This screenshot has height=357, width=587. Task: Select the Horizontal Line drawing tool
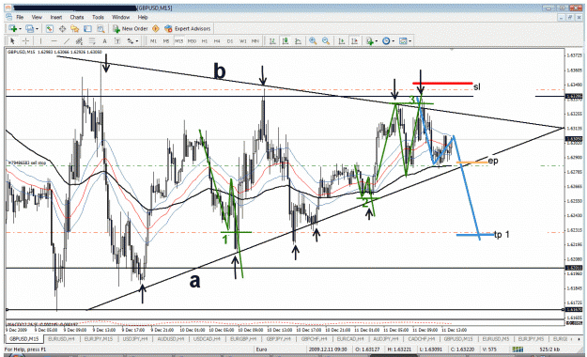(x=54, y=40)
